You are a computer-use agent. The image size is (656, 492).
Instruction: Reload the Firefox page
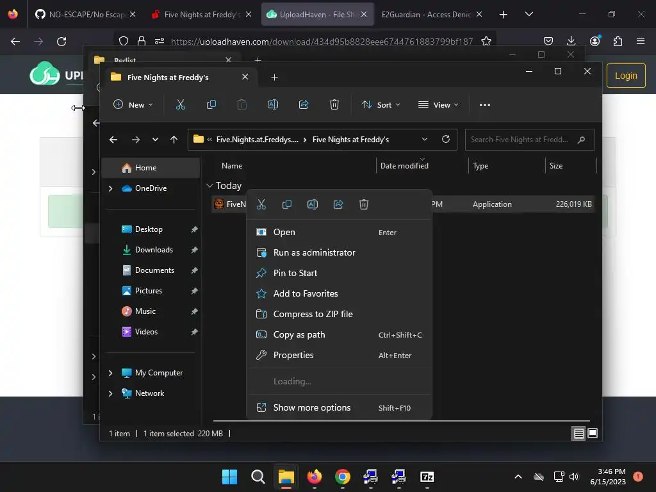61,42
